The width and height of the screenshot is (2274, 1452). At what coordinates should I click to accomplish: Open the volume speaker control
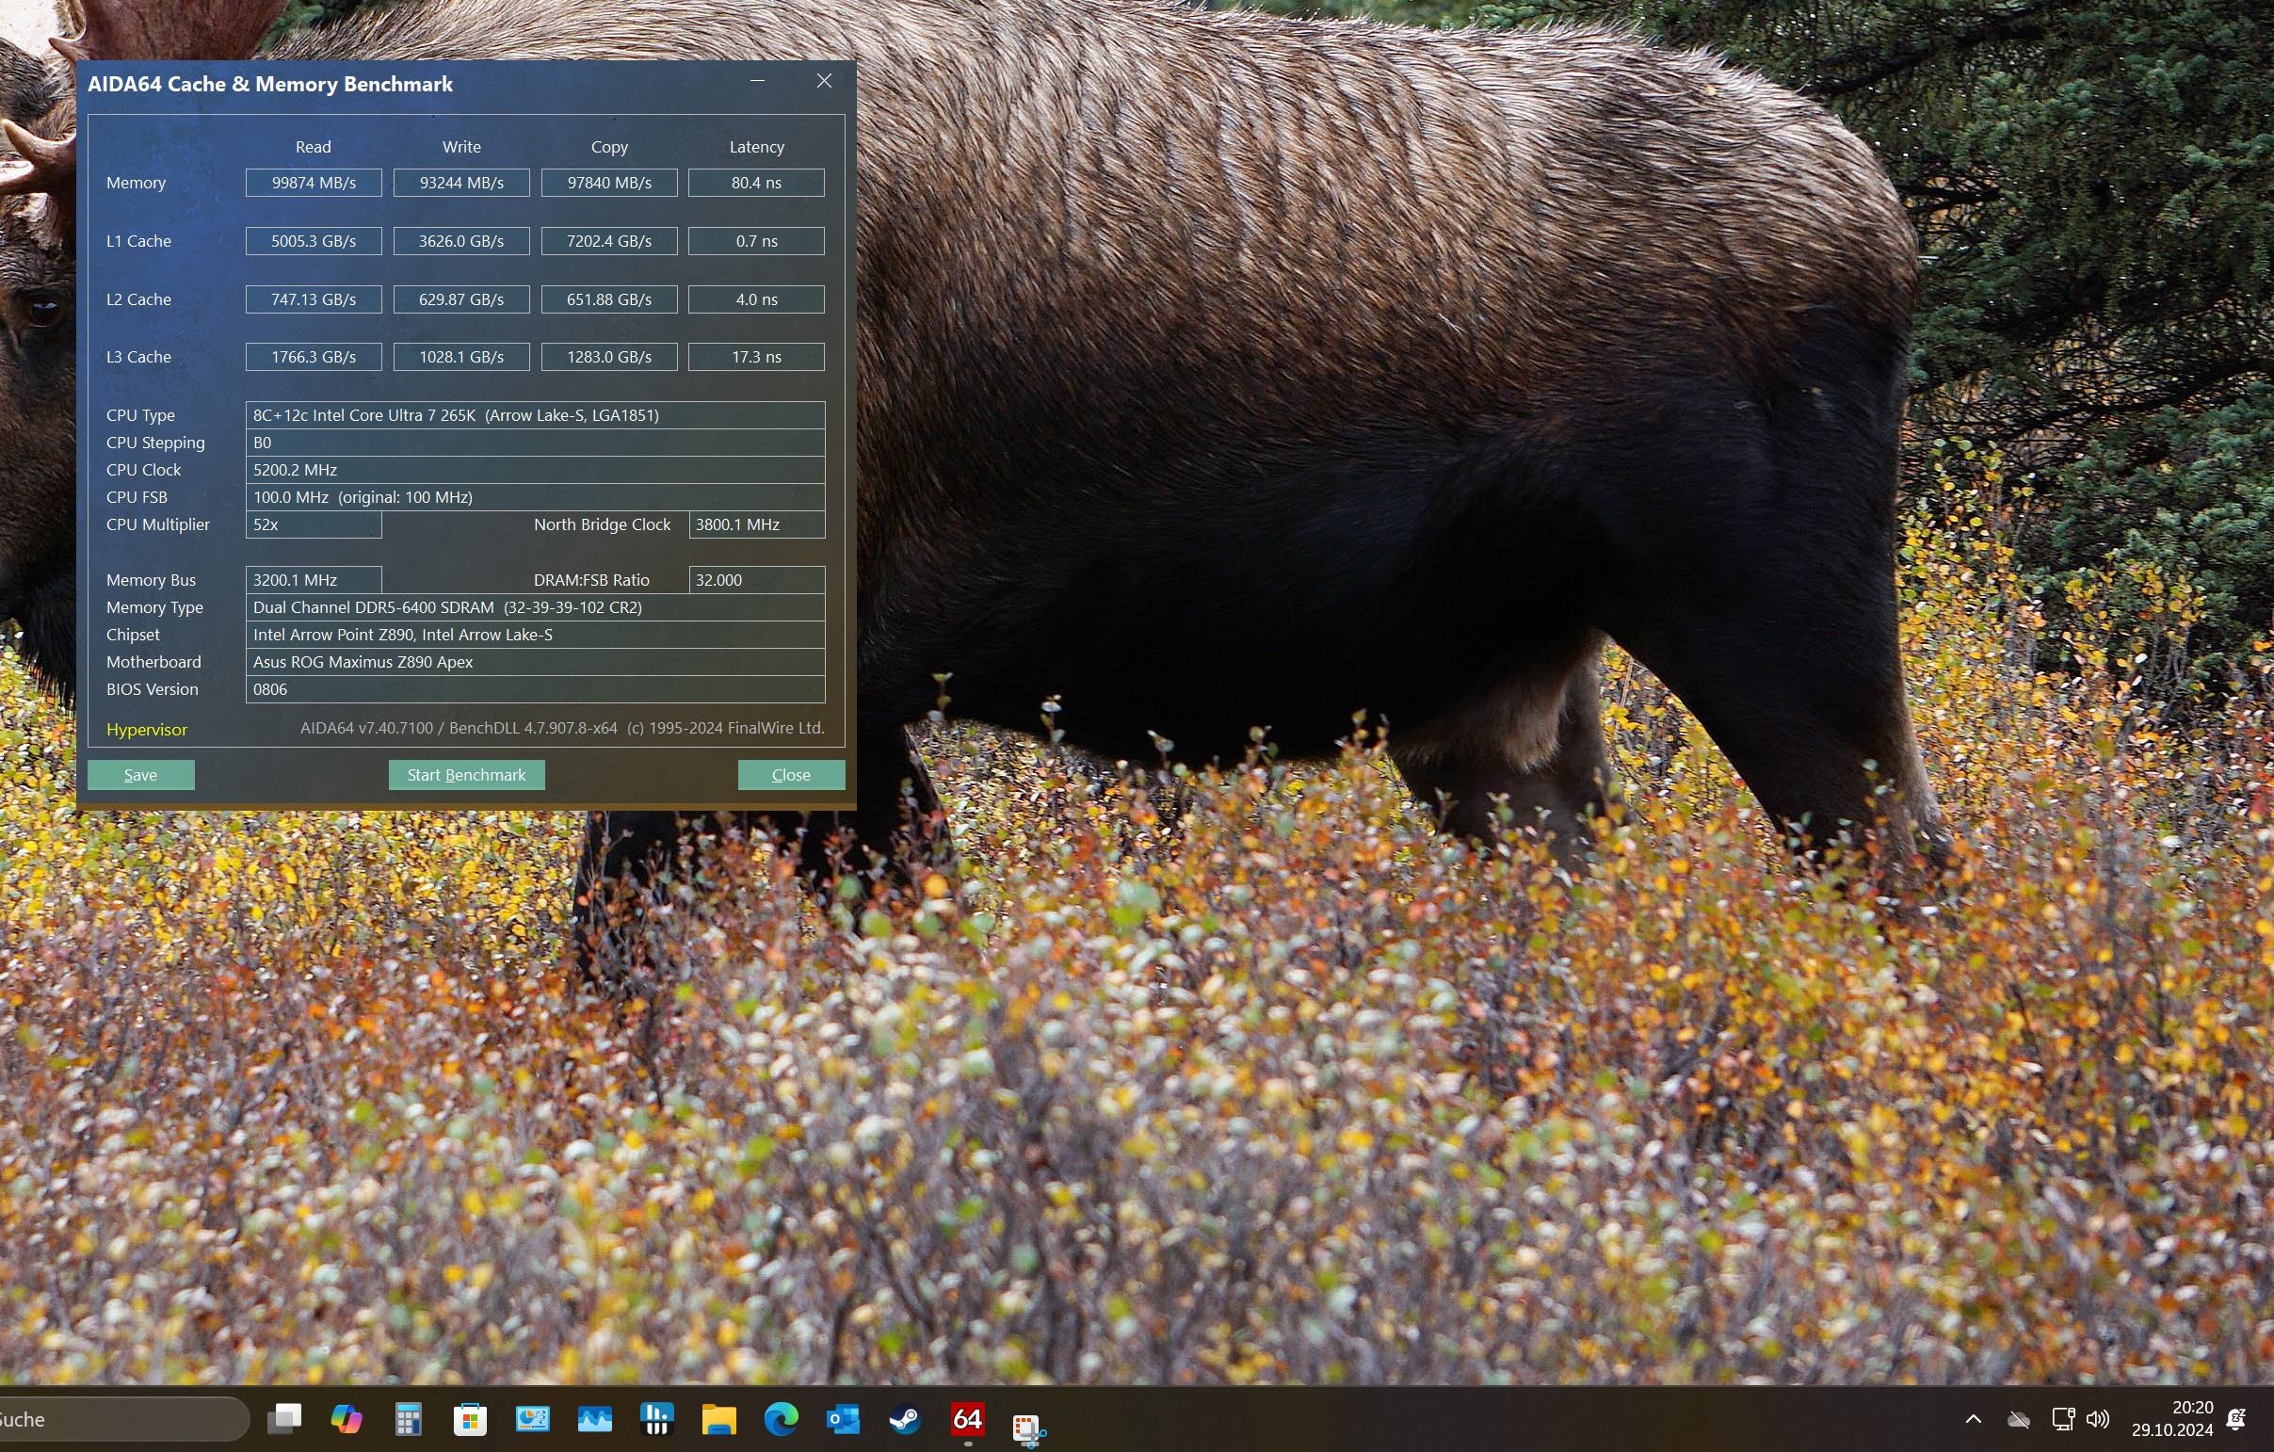[2097, 1419]
